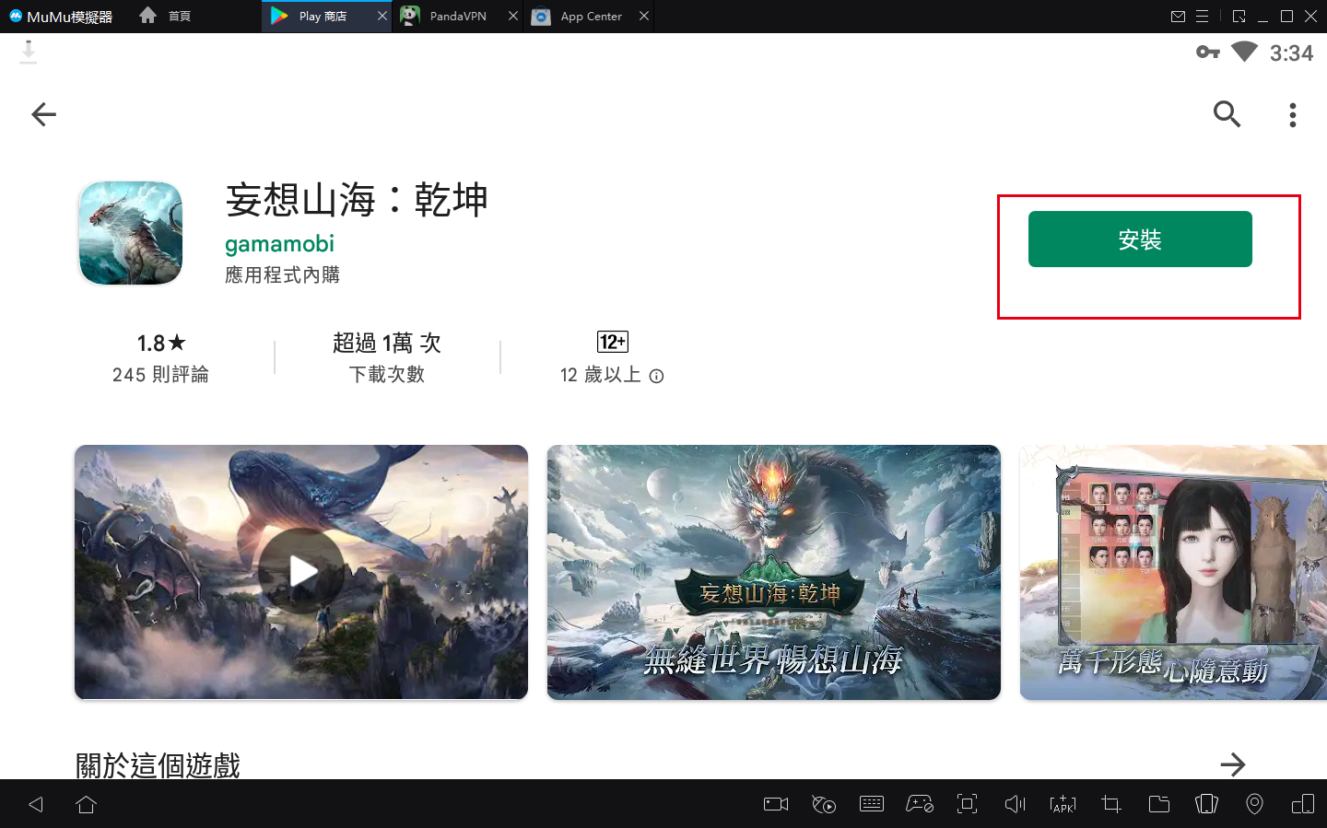Click the fullscreen frame icon

[967, 804]
